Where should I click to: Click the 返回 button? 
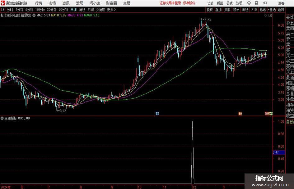point(281,10)
